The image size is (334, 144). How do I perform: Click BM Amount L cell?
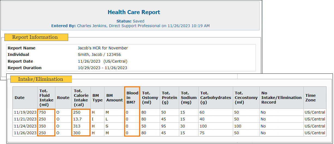115,119
